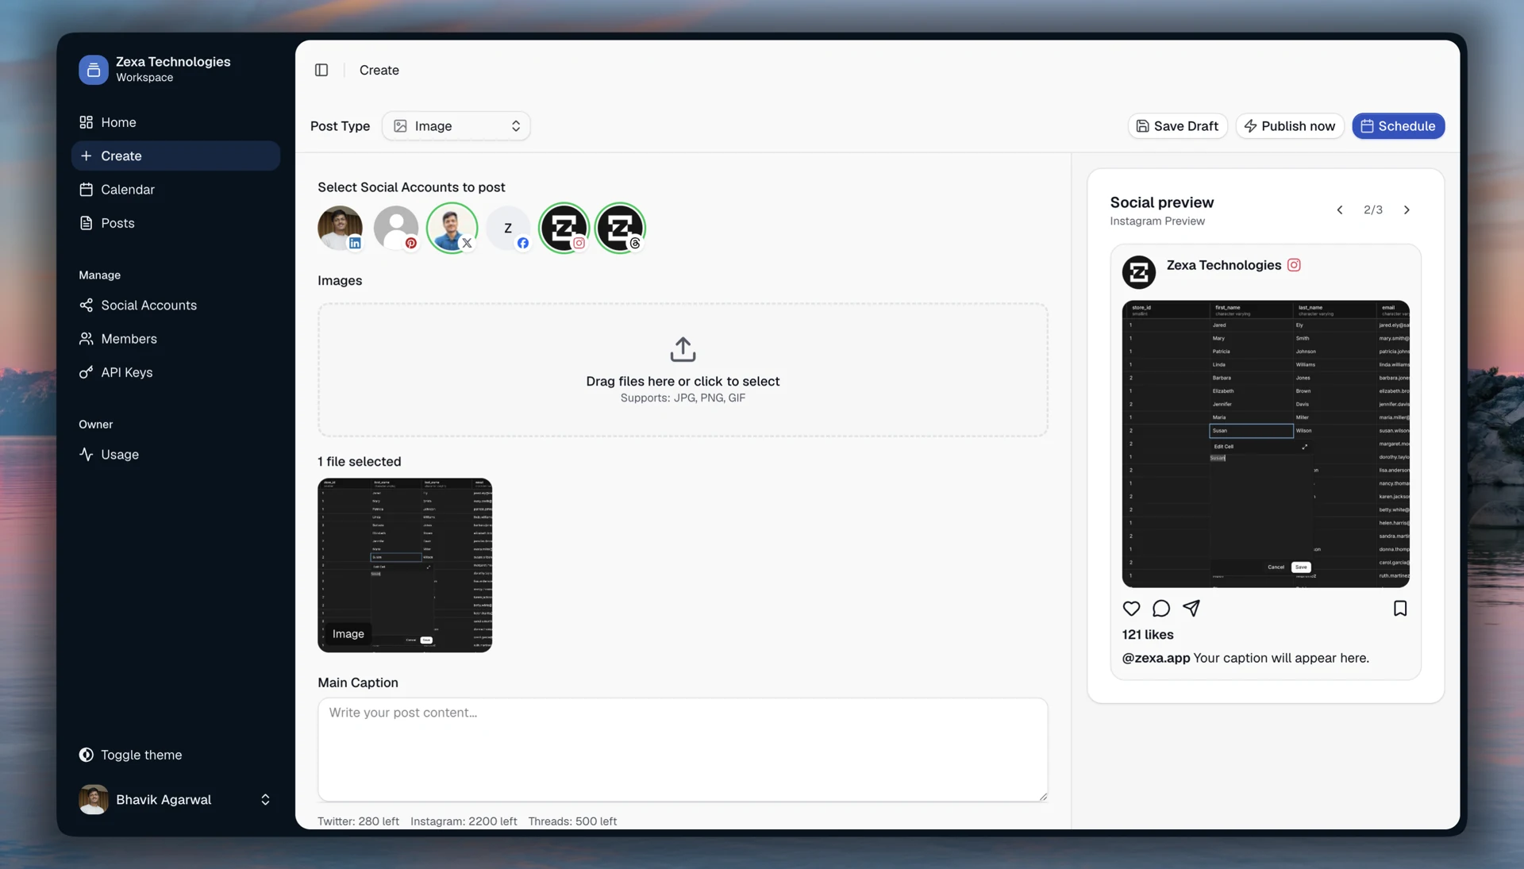Click the Schedule button
The height and width of the screenshot is (869, 1524).
[x=1399, y=126]
